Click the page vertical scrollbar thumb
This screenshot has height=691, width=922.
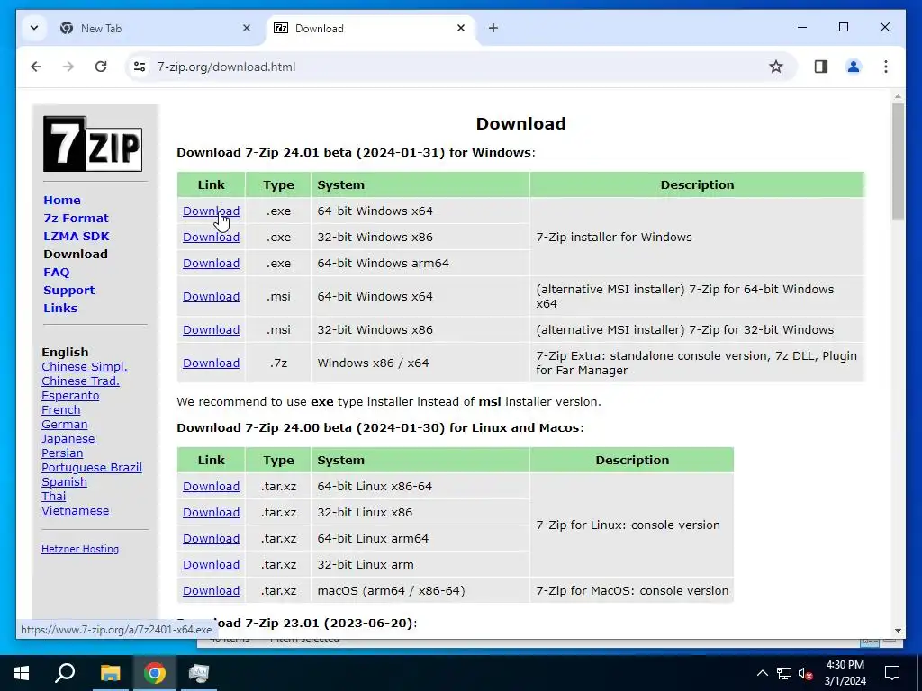898,162
